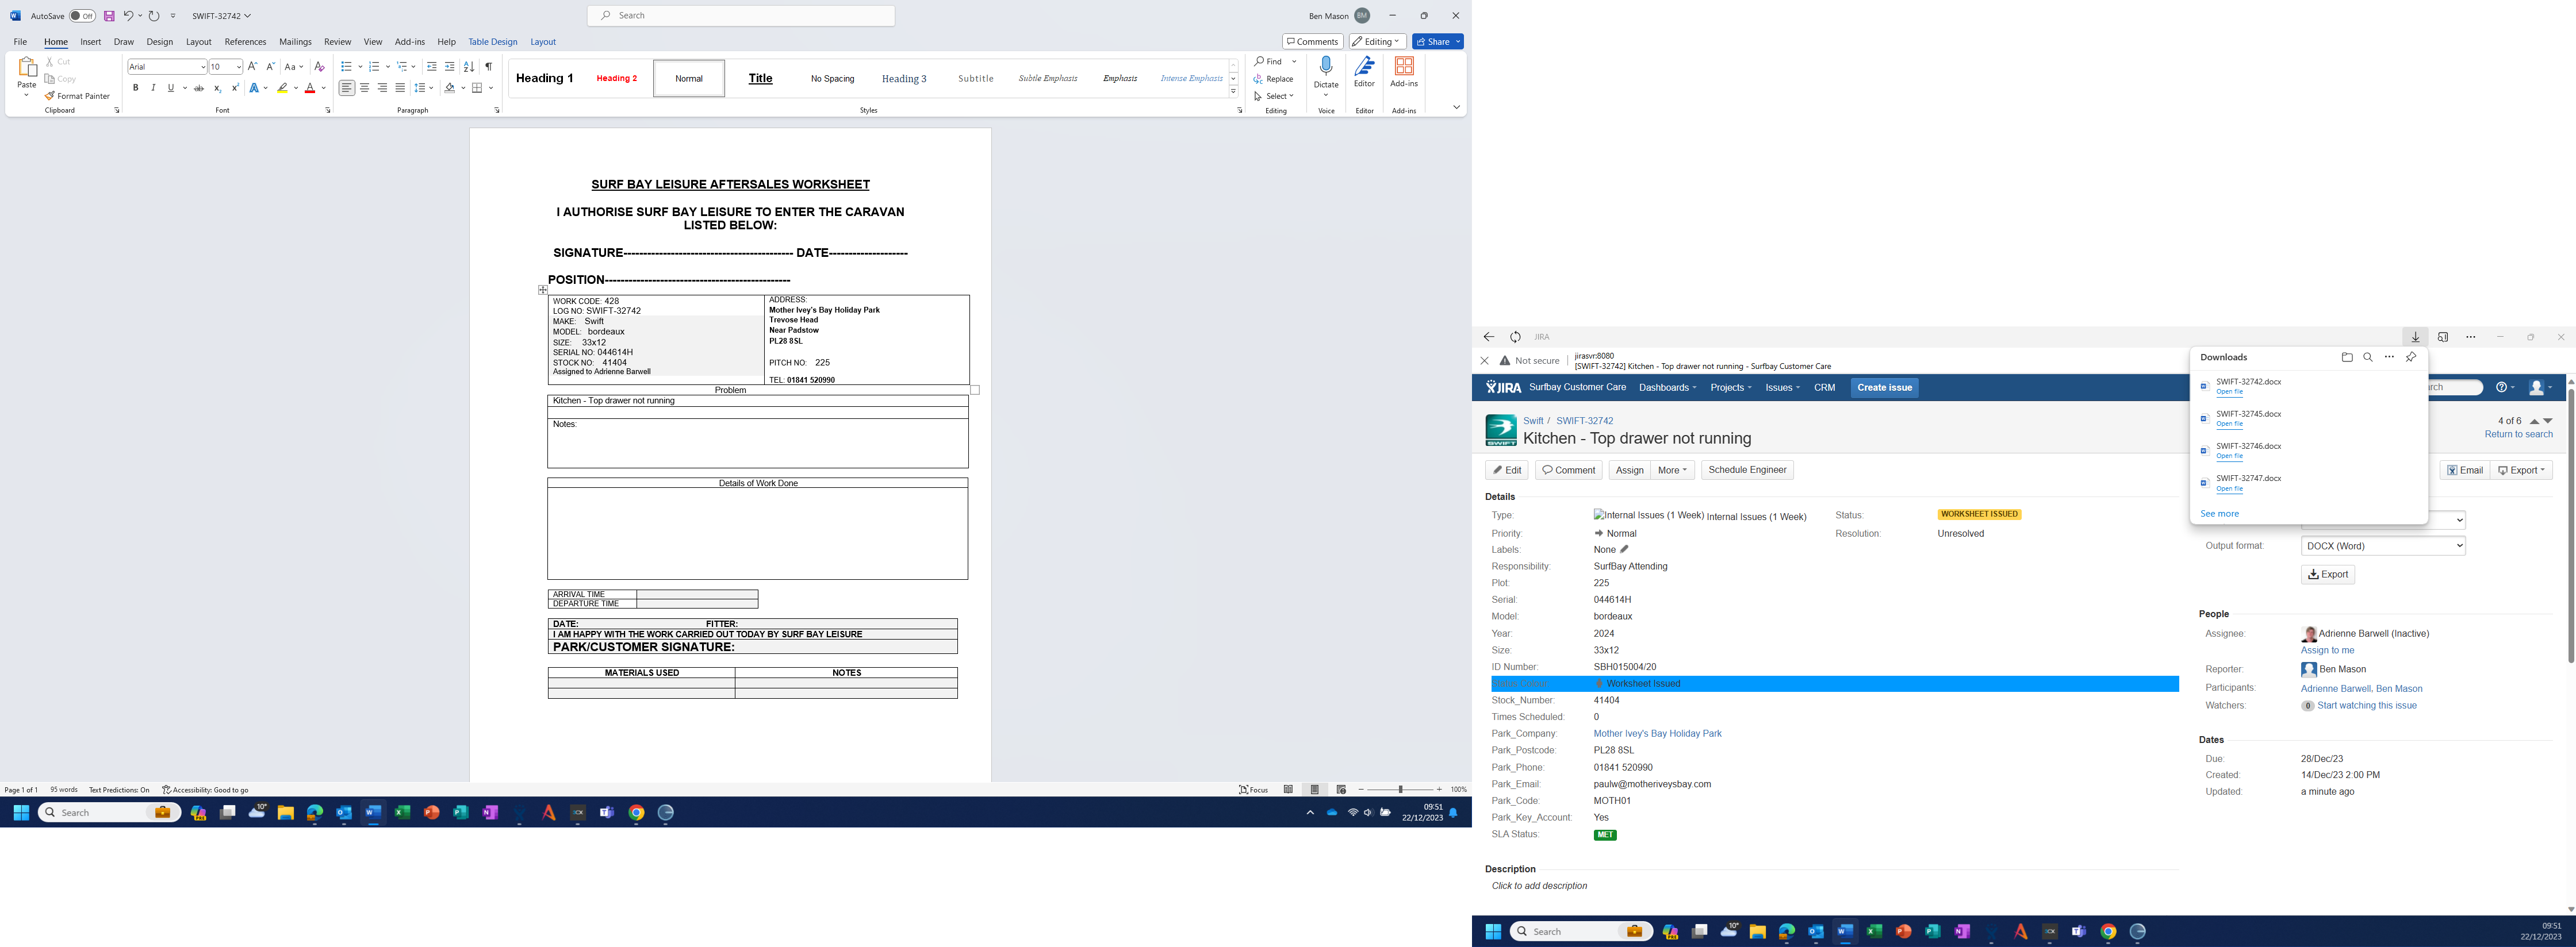Image resolution: width=2576 pixels, height=947 pixels.
Task: Click the Schedule Engineer button
Action: [1747, 471]
